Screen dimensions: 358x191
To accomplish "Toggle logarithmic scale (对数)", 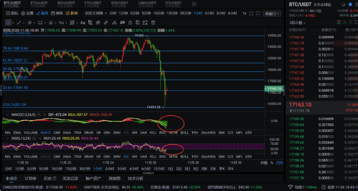I will point(263,163).
